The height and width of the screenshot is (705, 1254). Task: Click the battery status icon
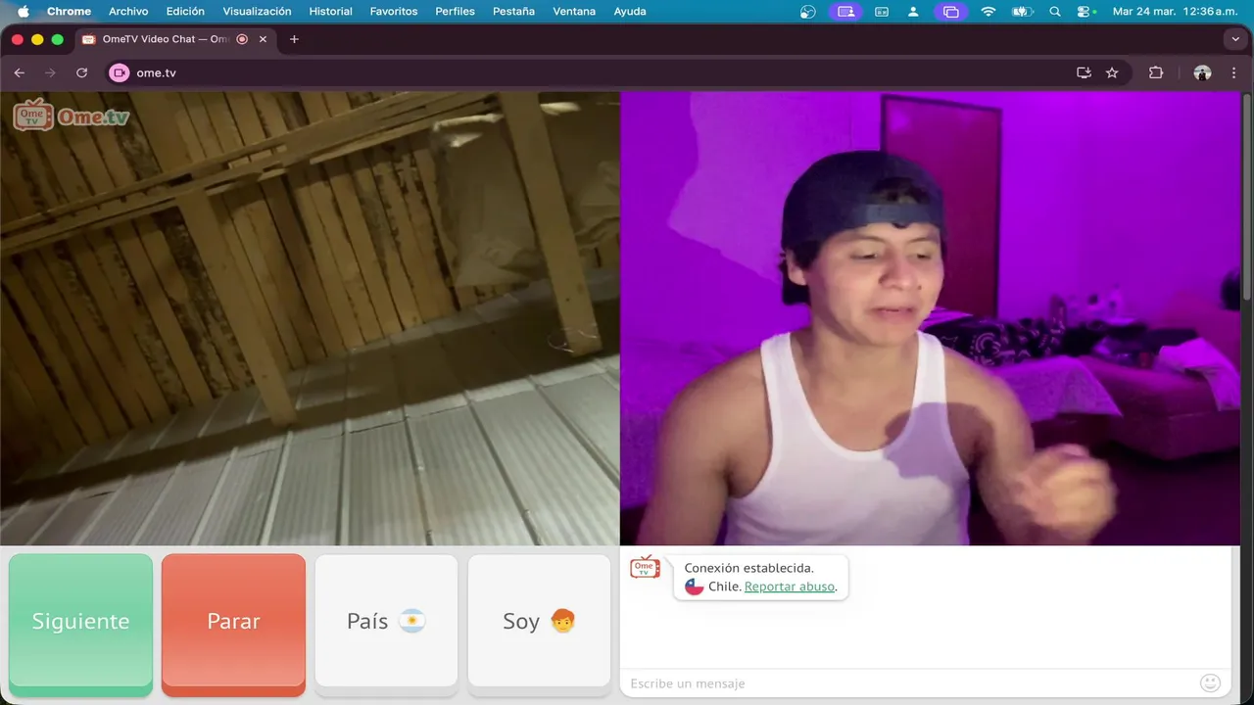pyautogui.click(x=1022, y=11)
